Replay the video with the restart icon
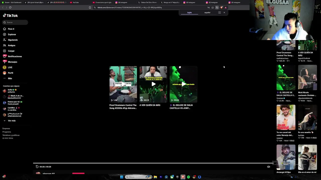321x180 pixels. 37,167
